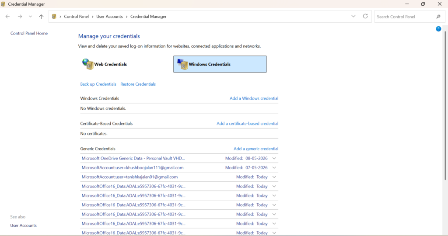
Task: Open the recent locations dropdown arrow
Action: 30,17
